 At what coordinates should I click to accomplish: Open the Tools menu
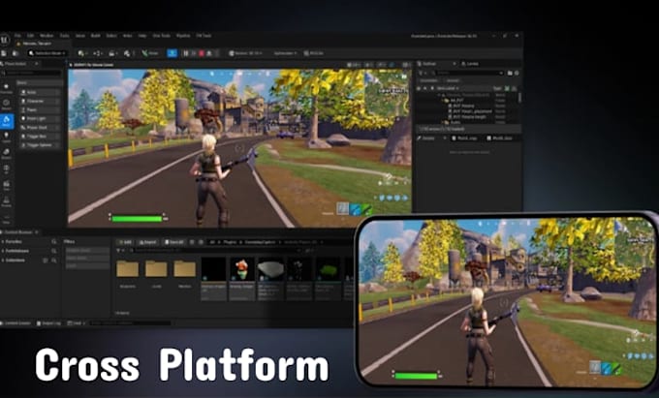pos(64,36)
